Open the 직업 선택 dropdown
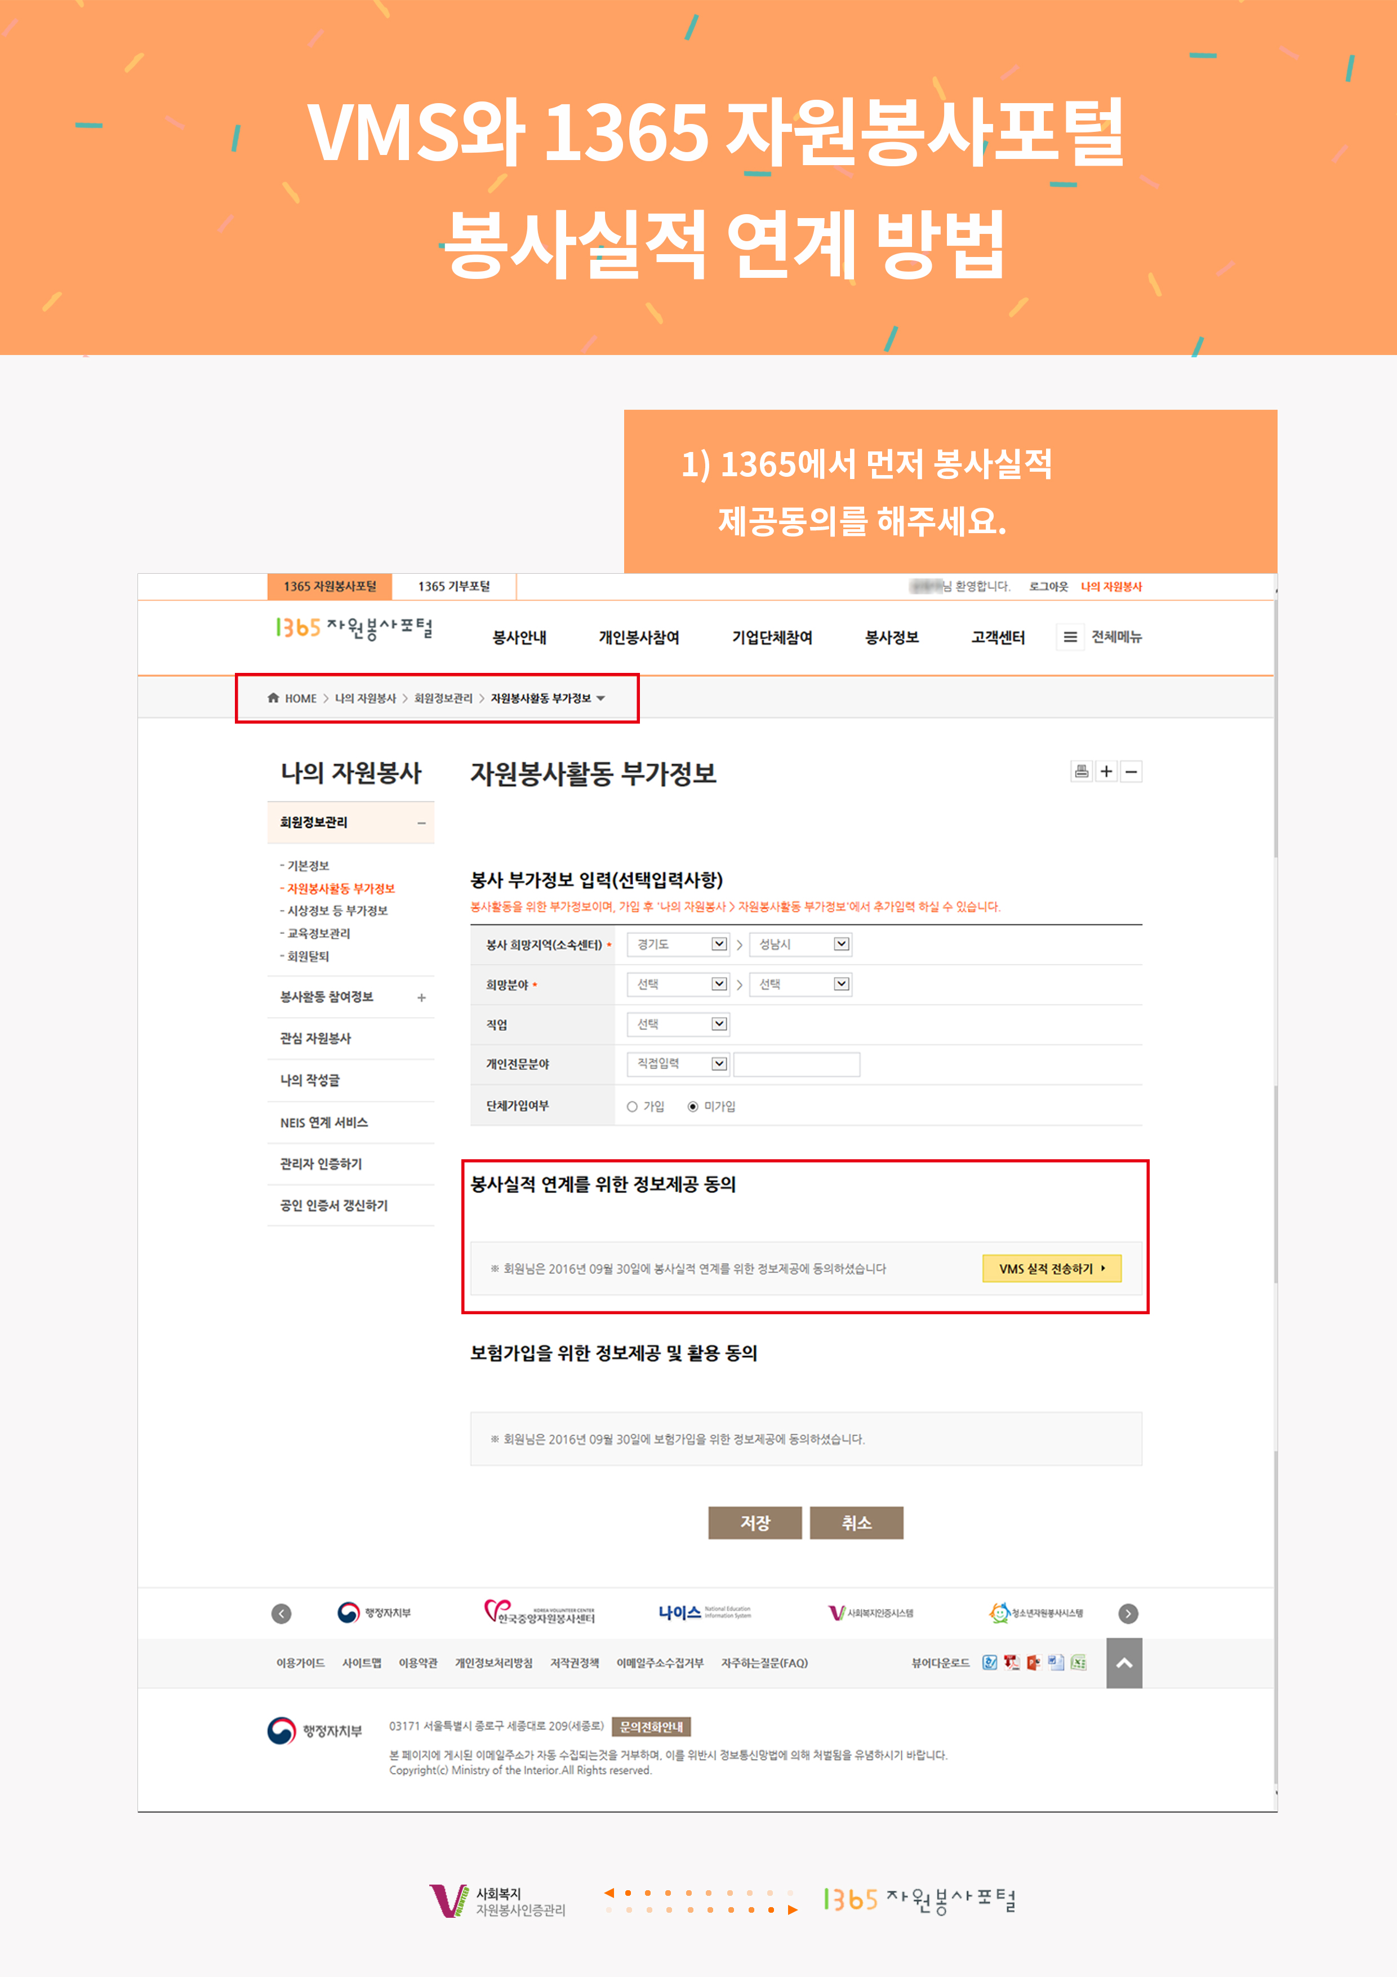Image resolution: width=1397 pixels, height=1977 pixels. click(678, 1024)
